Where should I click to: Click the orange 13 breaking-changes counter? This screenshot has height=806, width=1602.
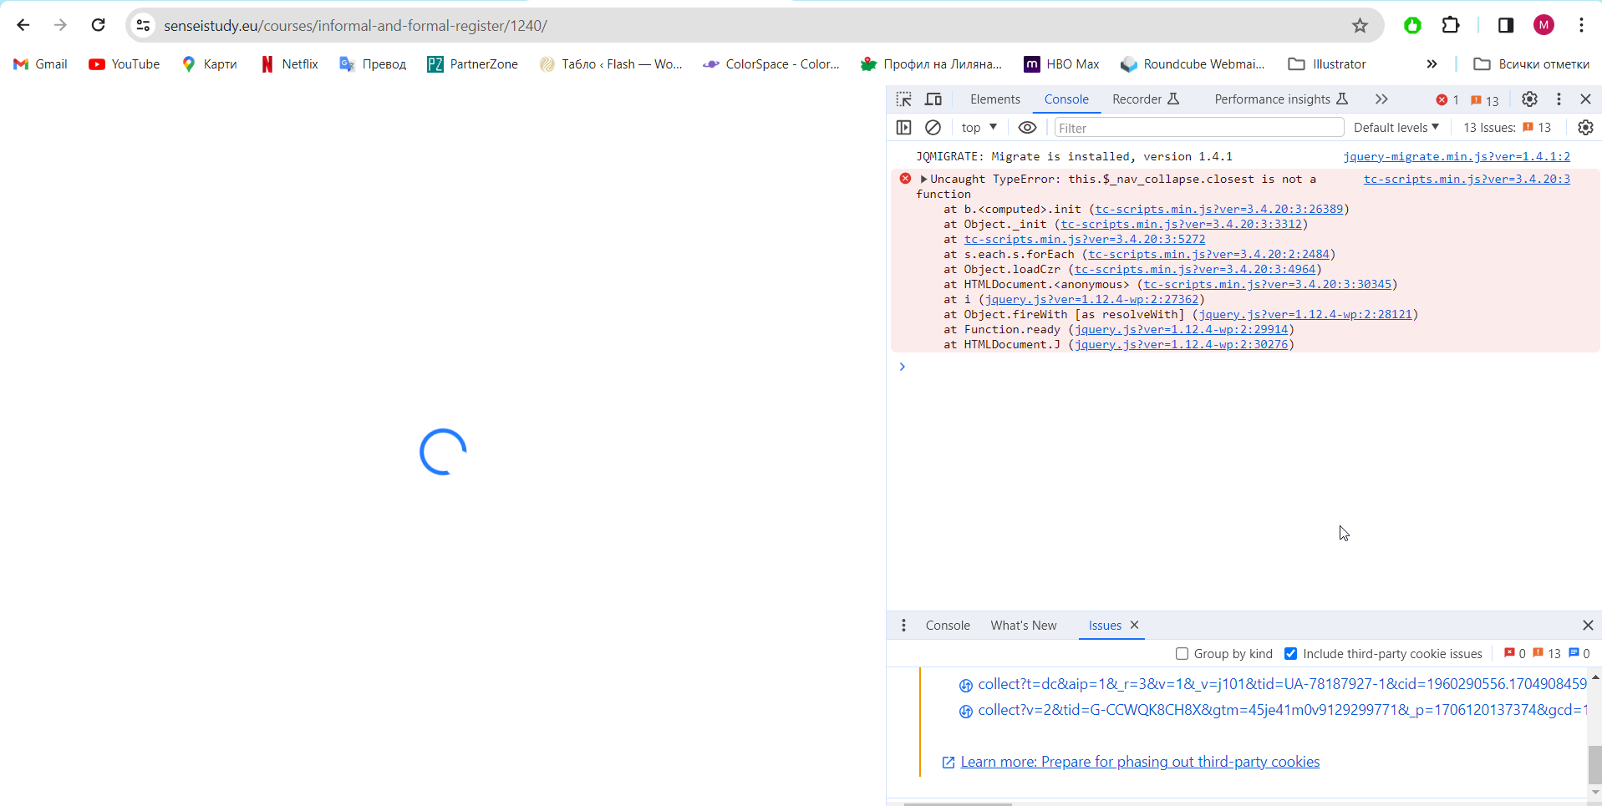click(x=1548, y=654)
